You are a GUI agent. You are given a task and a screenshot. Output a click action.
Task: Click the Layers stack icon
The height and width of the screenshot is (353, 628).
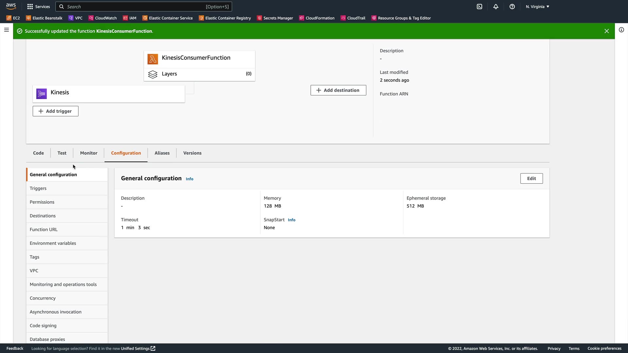pyautogui.click(x=153, y=75)
